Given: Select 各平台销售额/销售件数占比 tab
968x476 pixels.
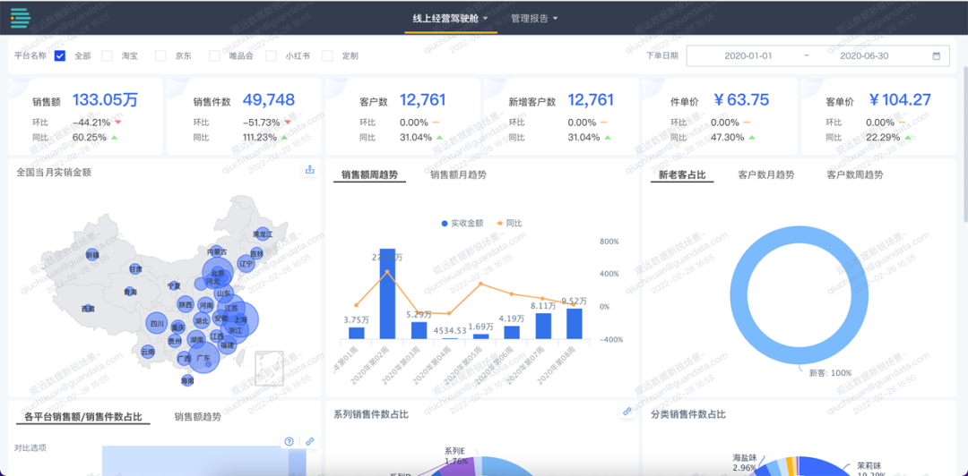Looking at the screenshot, I should click(82, 417).
